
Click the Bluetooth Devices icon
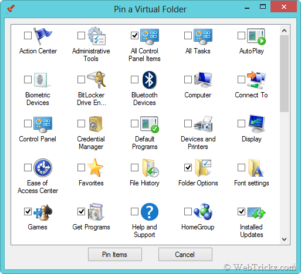(150, 80)
